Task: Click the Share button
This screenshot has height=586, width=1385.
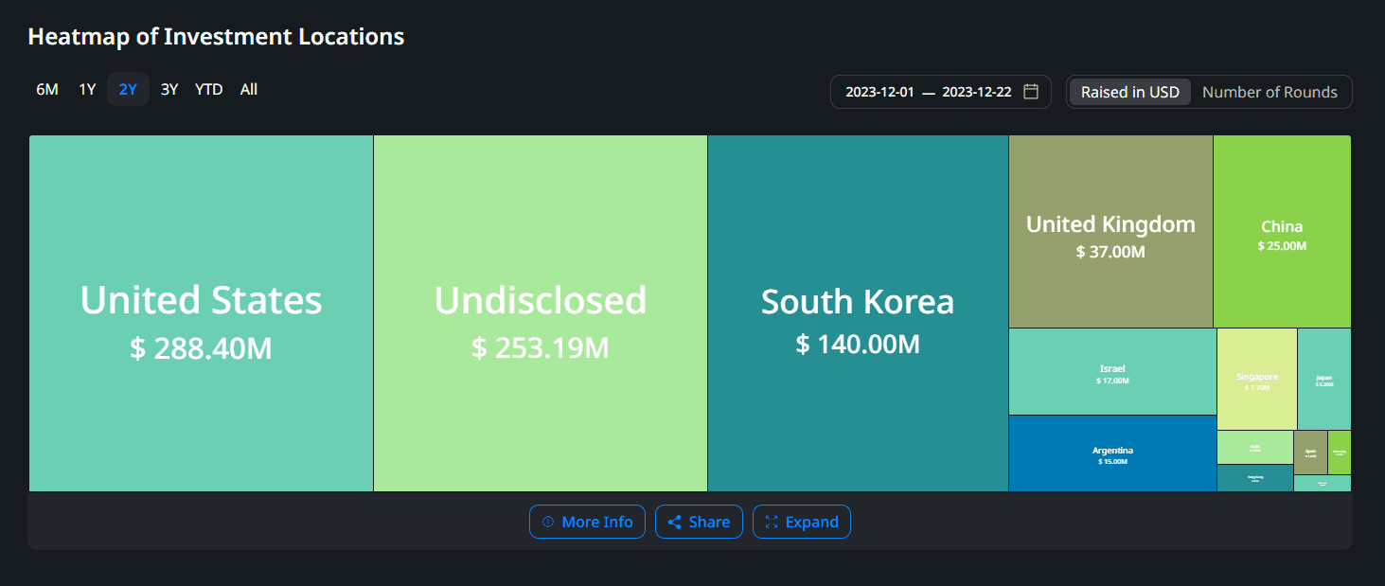Action: tap(699, 522)
